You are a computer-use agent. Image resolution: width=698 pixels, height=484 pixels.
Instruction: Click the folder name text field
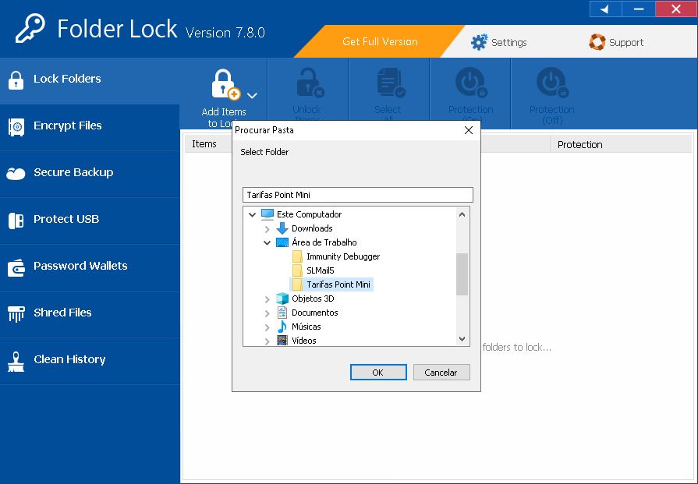point(357,195)
